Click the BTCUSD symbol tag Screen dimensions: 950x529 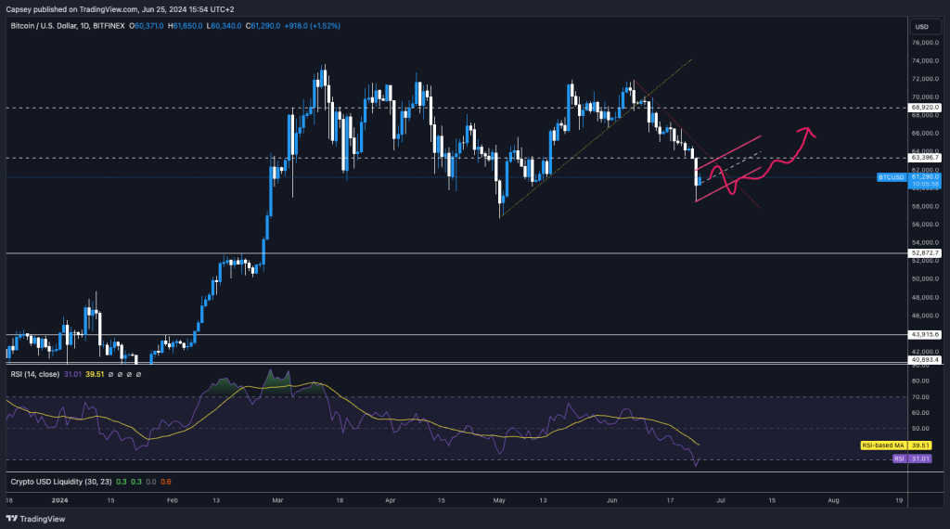(892, 177)
